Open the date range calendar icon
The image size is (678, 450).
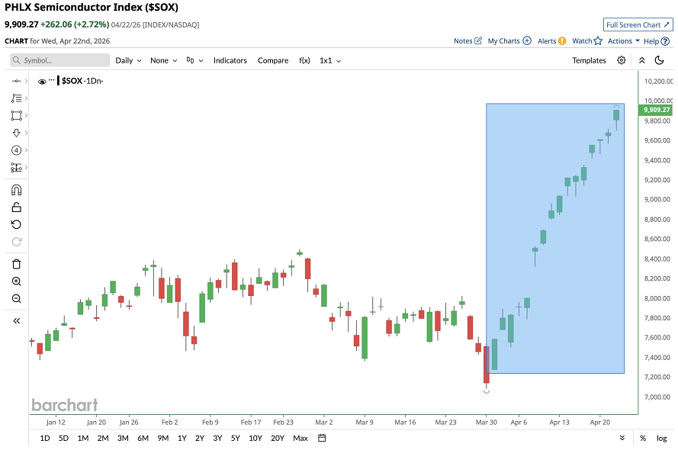(322, 438)
